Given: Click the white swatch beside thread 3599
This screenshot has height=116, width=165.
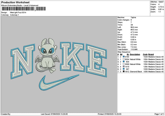Looking at the screenshot, I should tap(124, 64).
